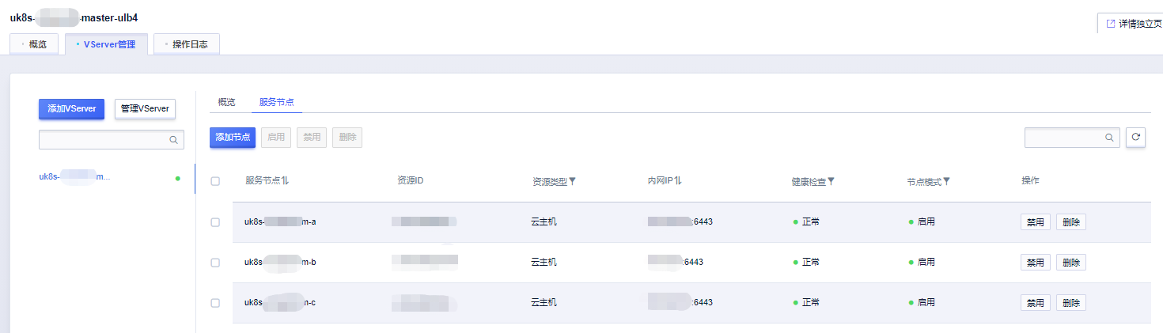This screenshot has width=1163, height=333.
Task: Open the top 概览 tab
Action: pyautogui.click(x=34, y=44)
